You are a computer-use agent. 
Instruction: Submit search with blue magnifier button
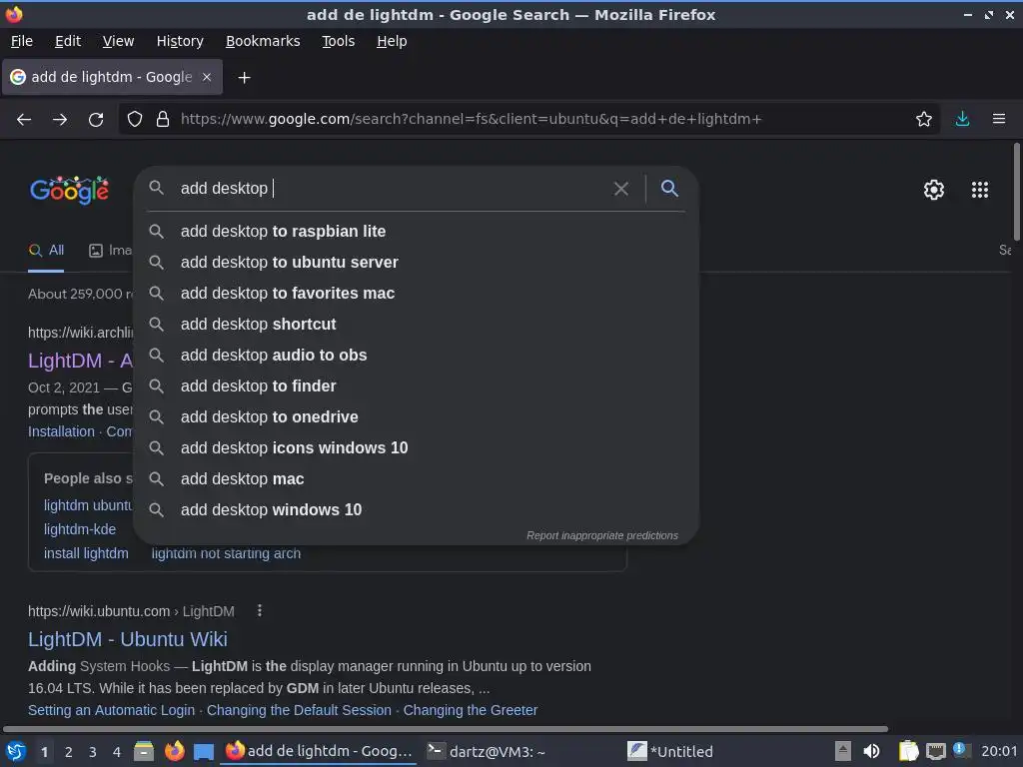(669, 189)
